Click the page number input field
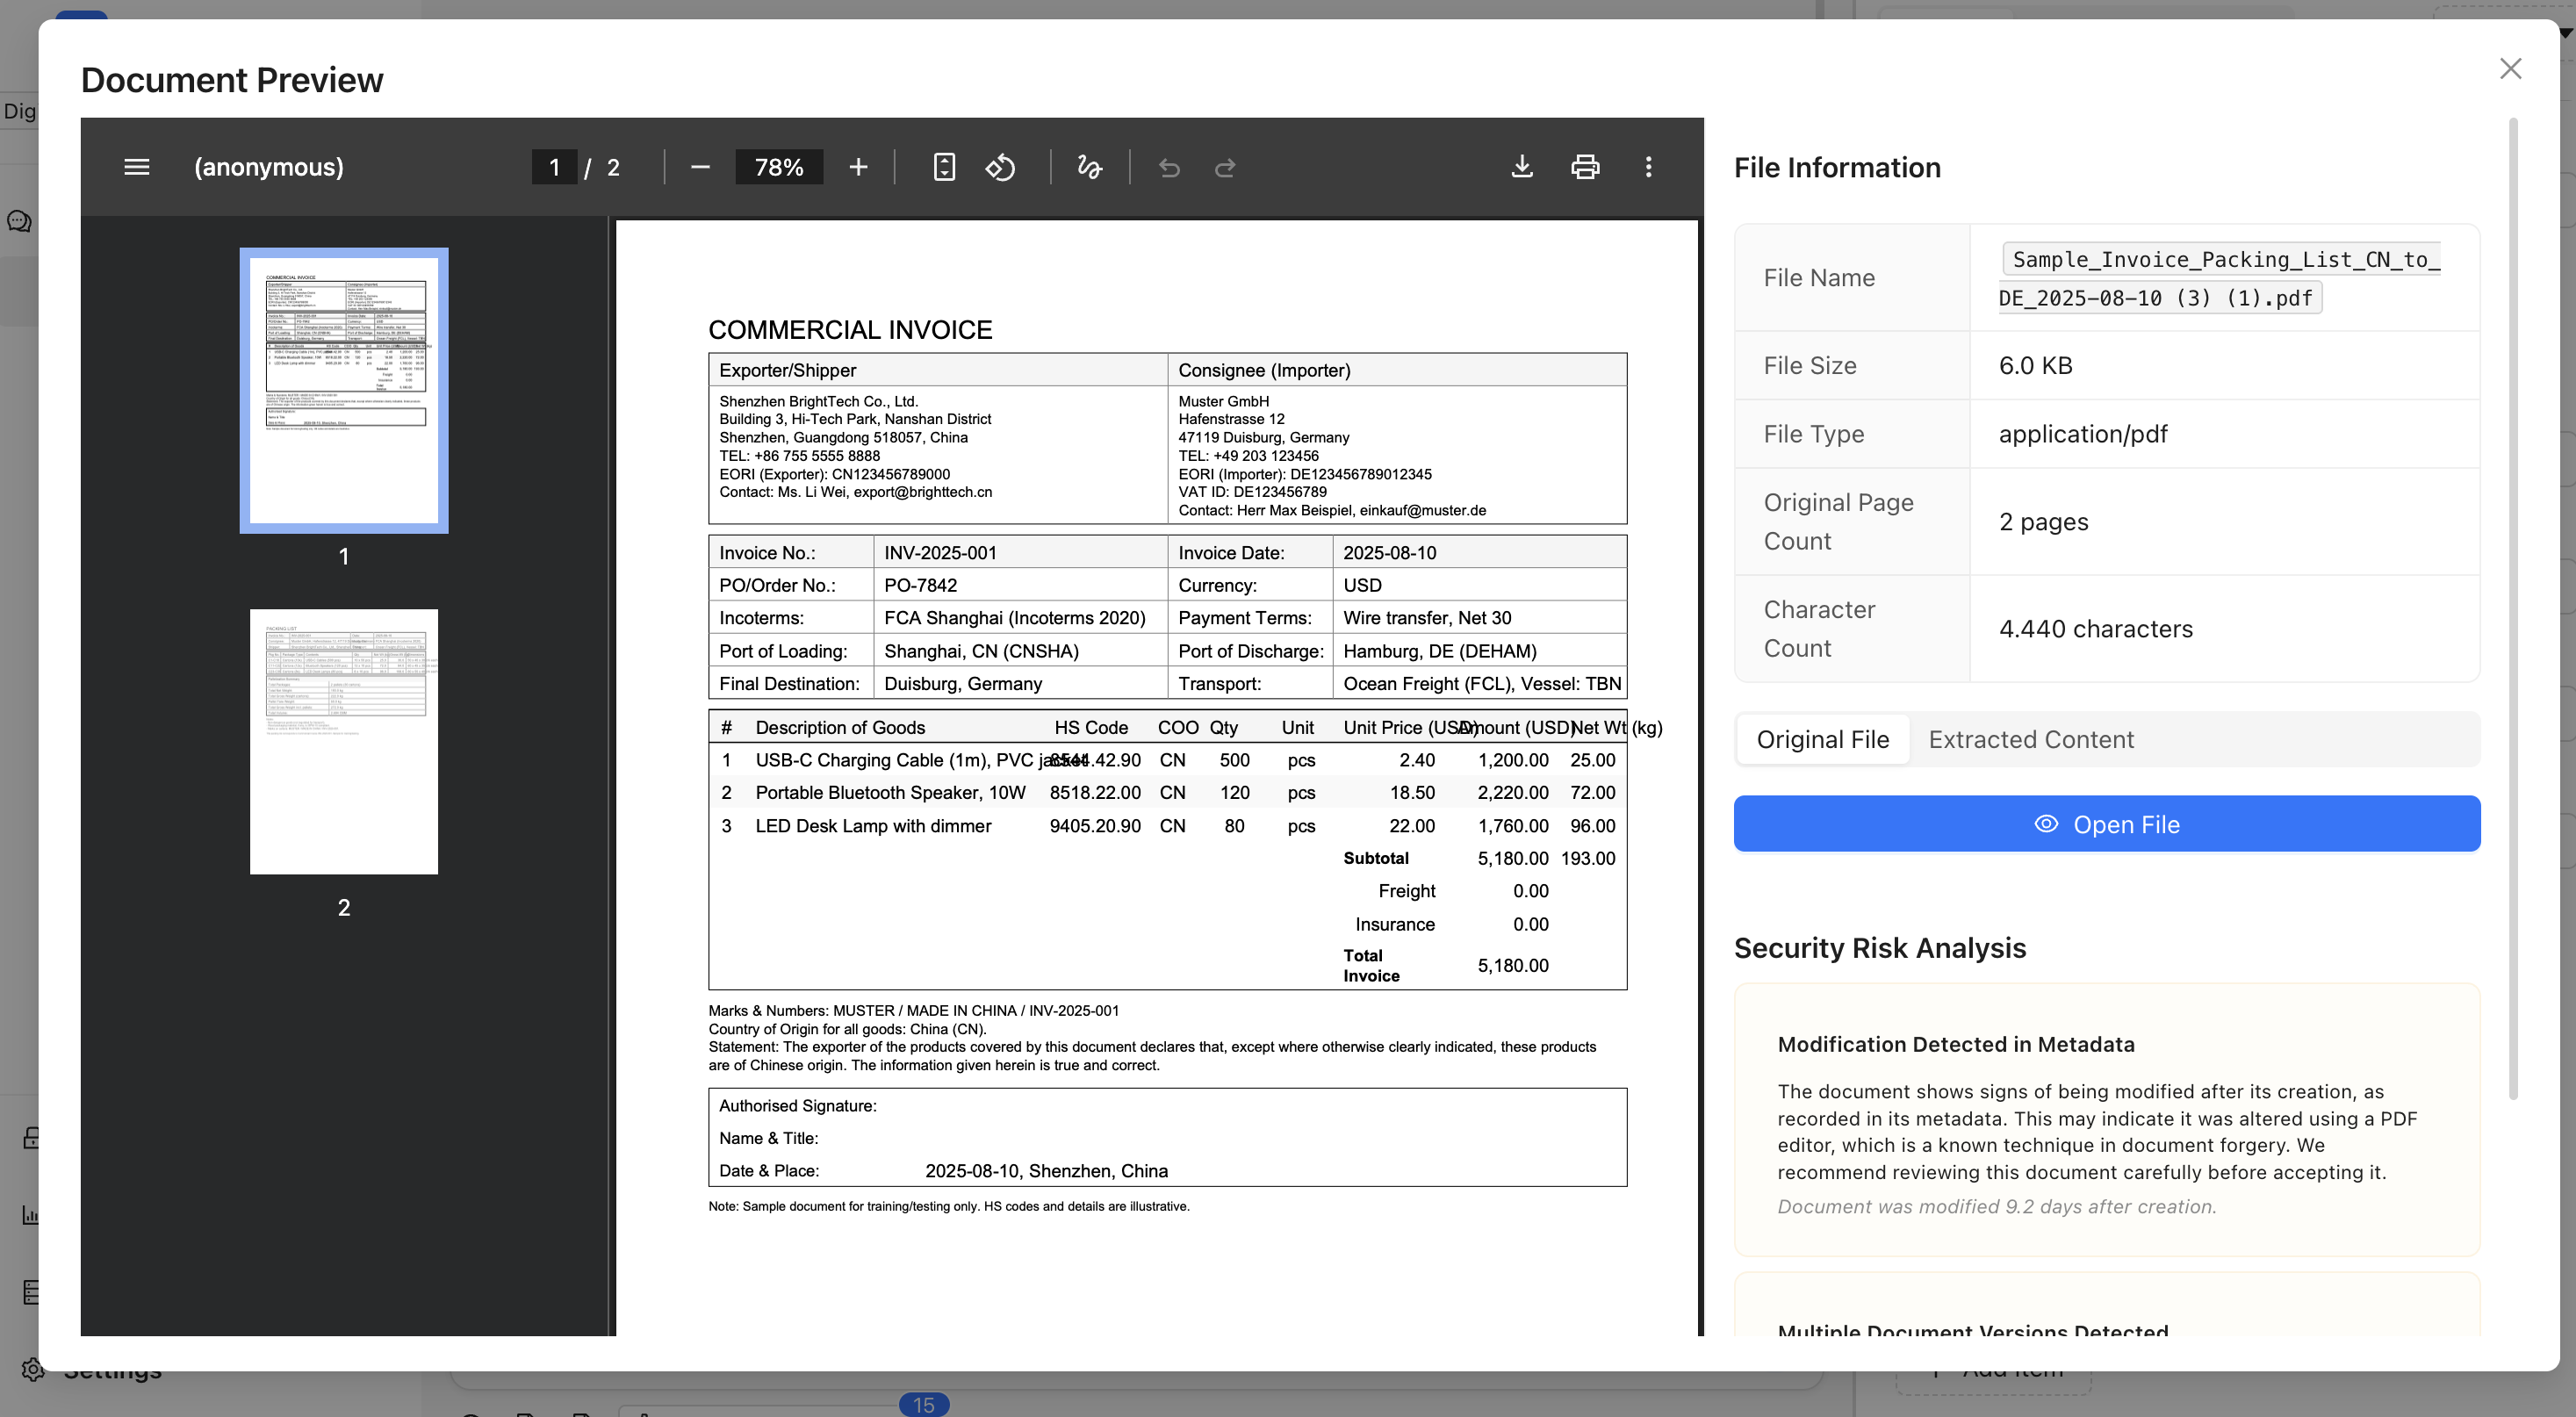The height and width of the screenshot is (1417, 2576). pos(554,167)
